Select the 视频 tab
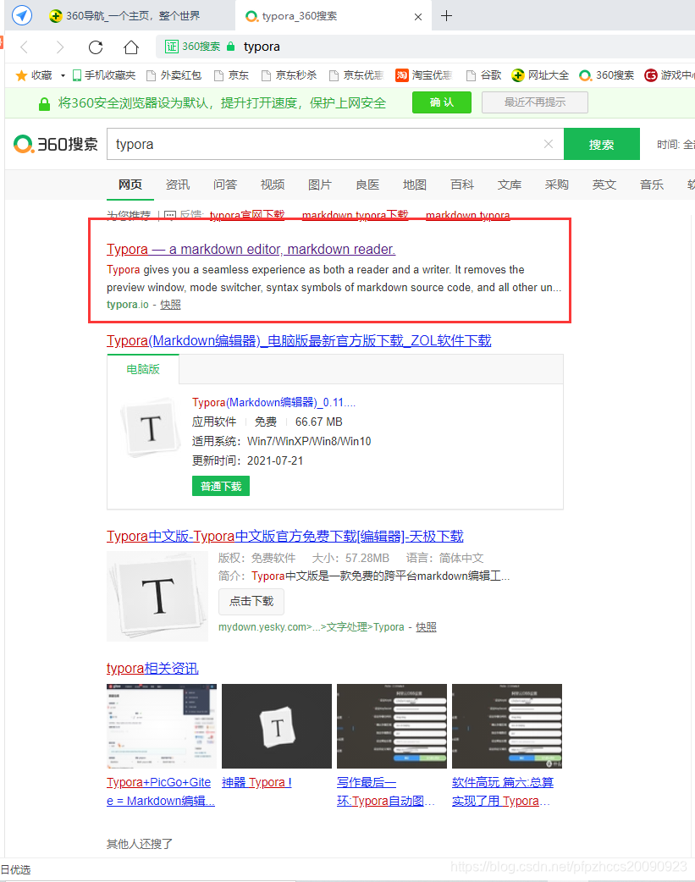The image size is (695, 882). 273,185
